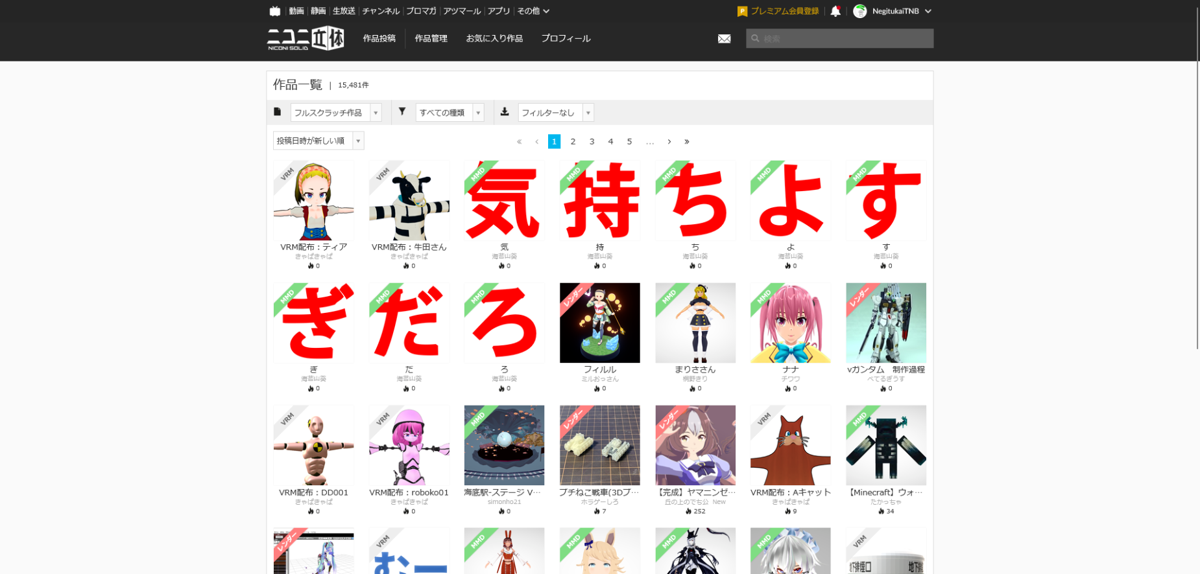The height and width of the screenshot is (574, 1200).
Task: Click author name ミルおっさん under フィルル
Action: tap(600, 379)
